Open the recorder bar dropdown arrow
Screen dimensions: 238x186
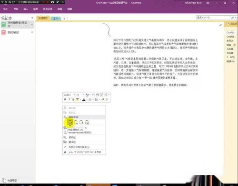click(x=2, y=2)
